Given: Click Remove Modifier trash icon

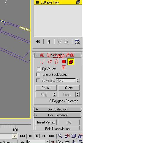Looking at the screenshot, I should tap(66, 41).
